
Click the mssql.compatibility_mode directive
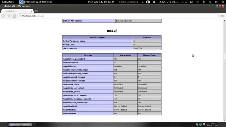coord(75,73)
